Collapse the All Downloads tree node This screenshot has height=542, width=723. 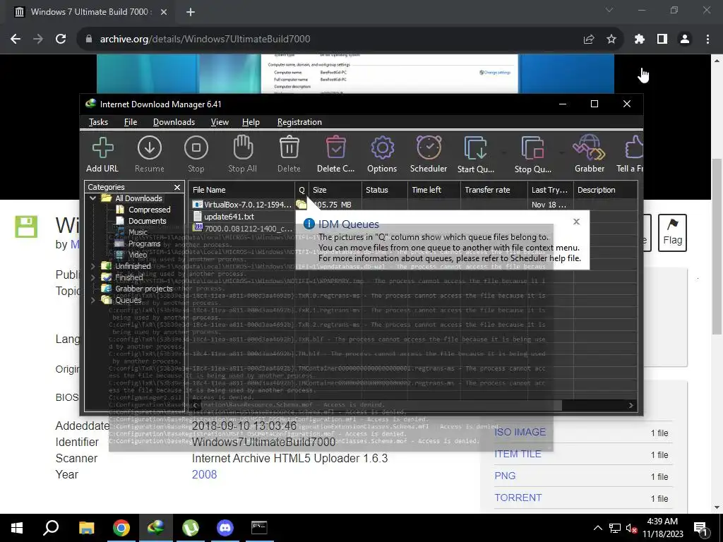tap(93, 198)
